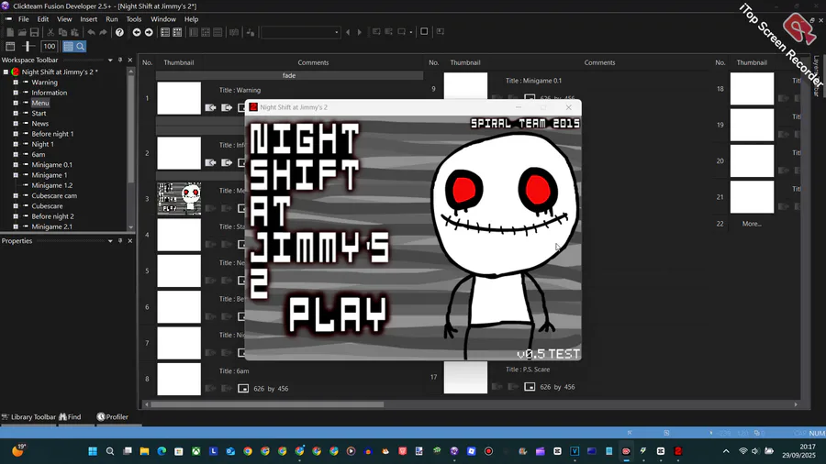Viewport: 826px width, 464px height.
Task: Click the Save floppy disk icon
Action: click(34, 32)
